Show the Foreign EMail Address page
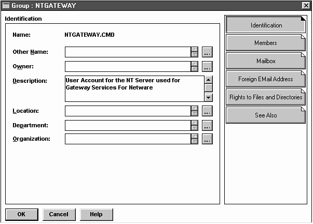This screenshot has width=313, height=224. (x=265, y=79)
